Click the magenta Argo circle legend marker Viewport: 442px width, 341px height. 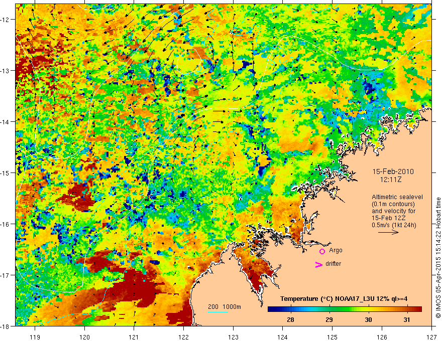pyautogui.click(x=322, y=251)
